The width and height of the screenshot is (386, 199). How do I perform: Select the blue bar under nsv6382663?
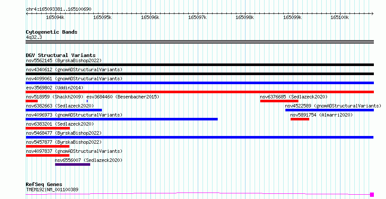(x=64, y=110)
